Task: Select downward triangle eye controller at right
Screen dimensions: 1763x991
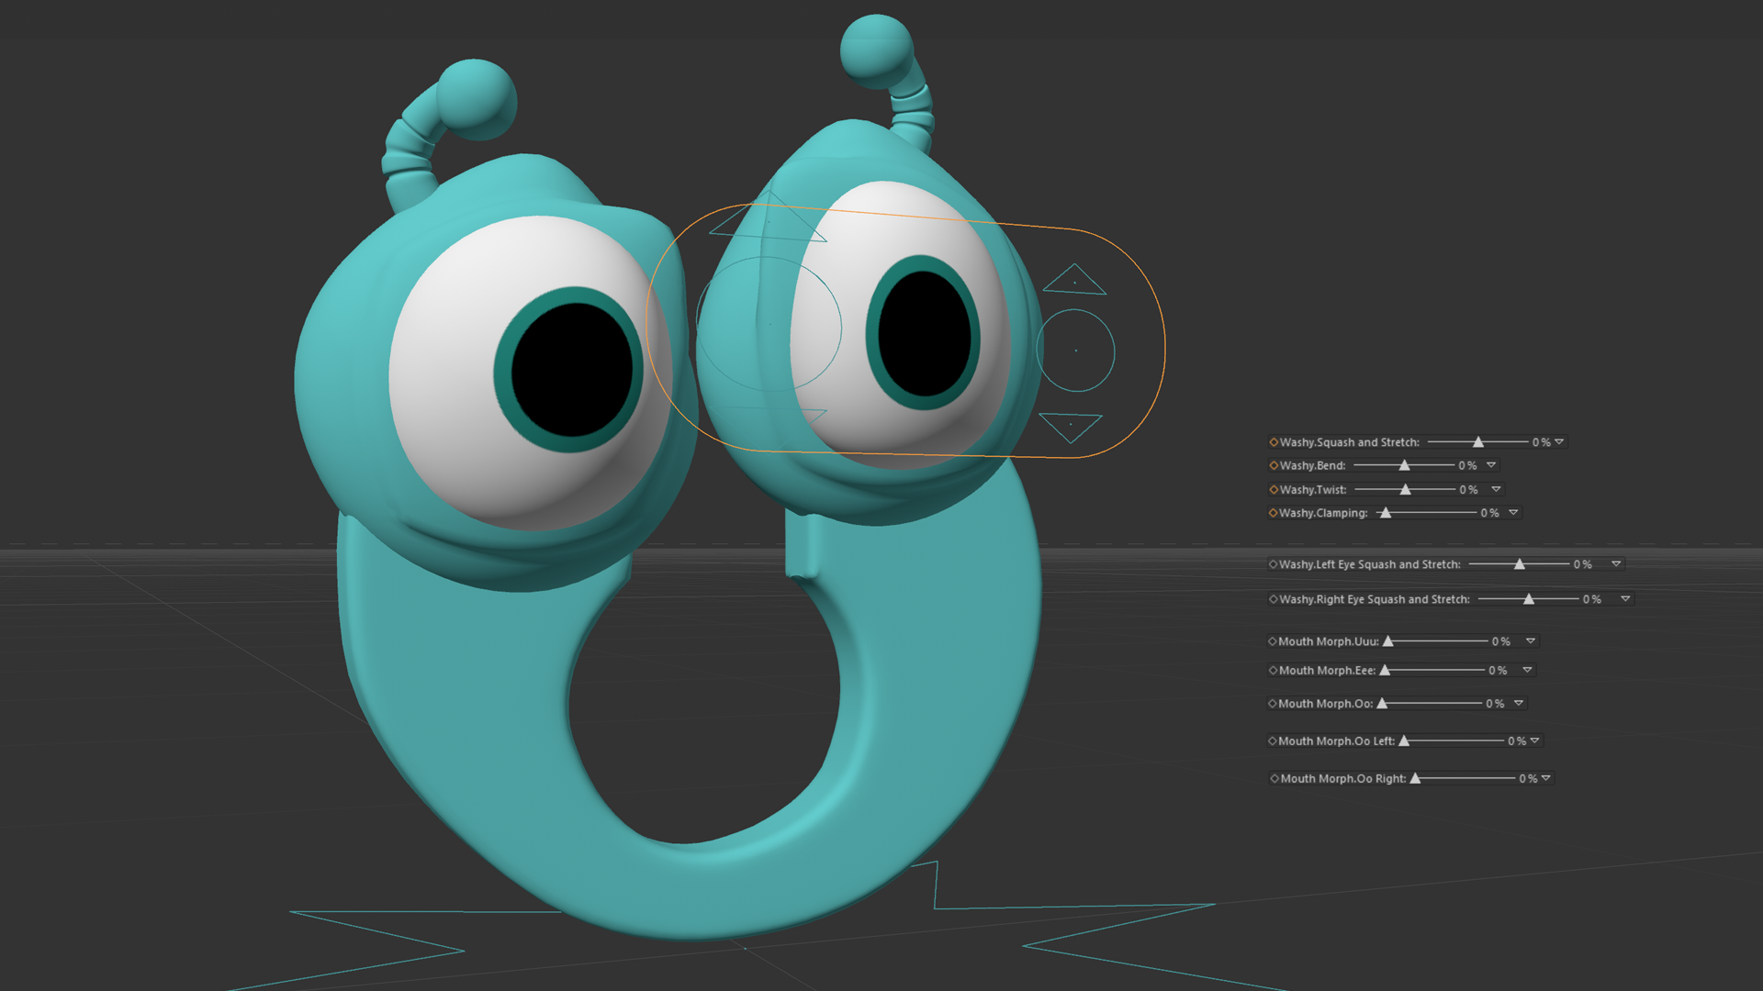Action: (x=1071, y=426)
